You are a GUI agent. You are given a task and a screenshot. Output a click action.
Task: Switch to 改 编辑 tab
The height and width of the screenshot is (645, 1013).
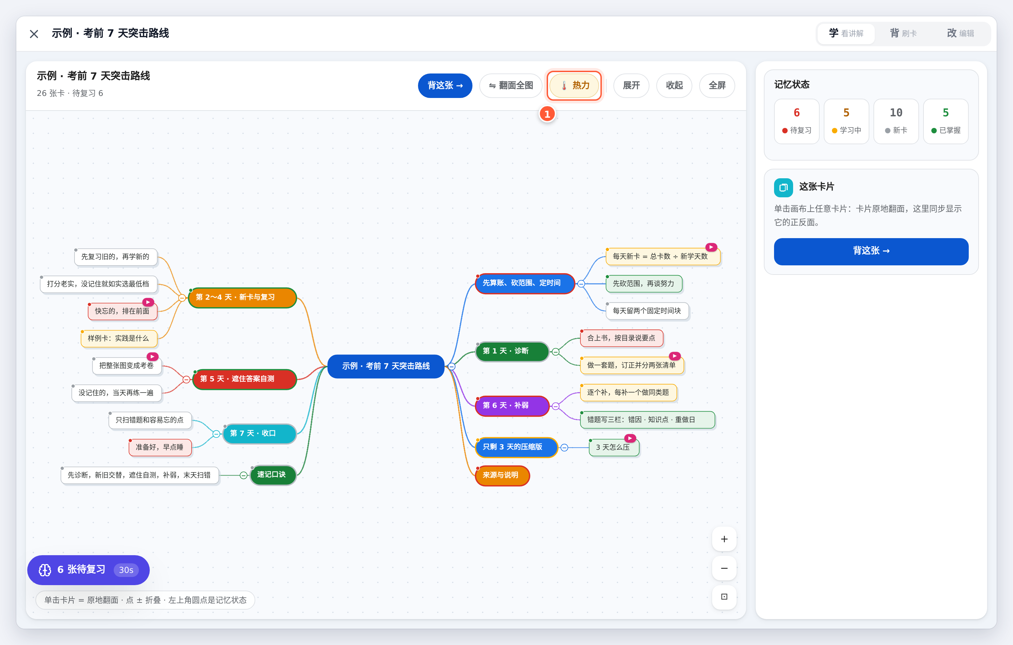(x=960, y=34)
